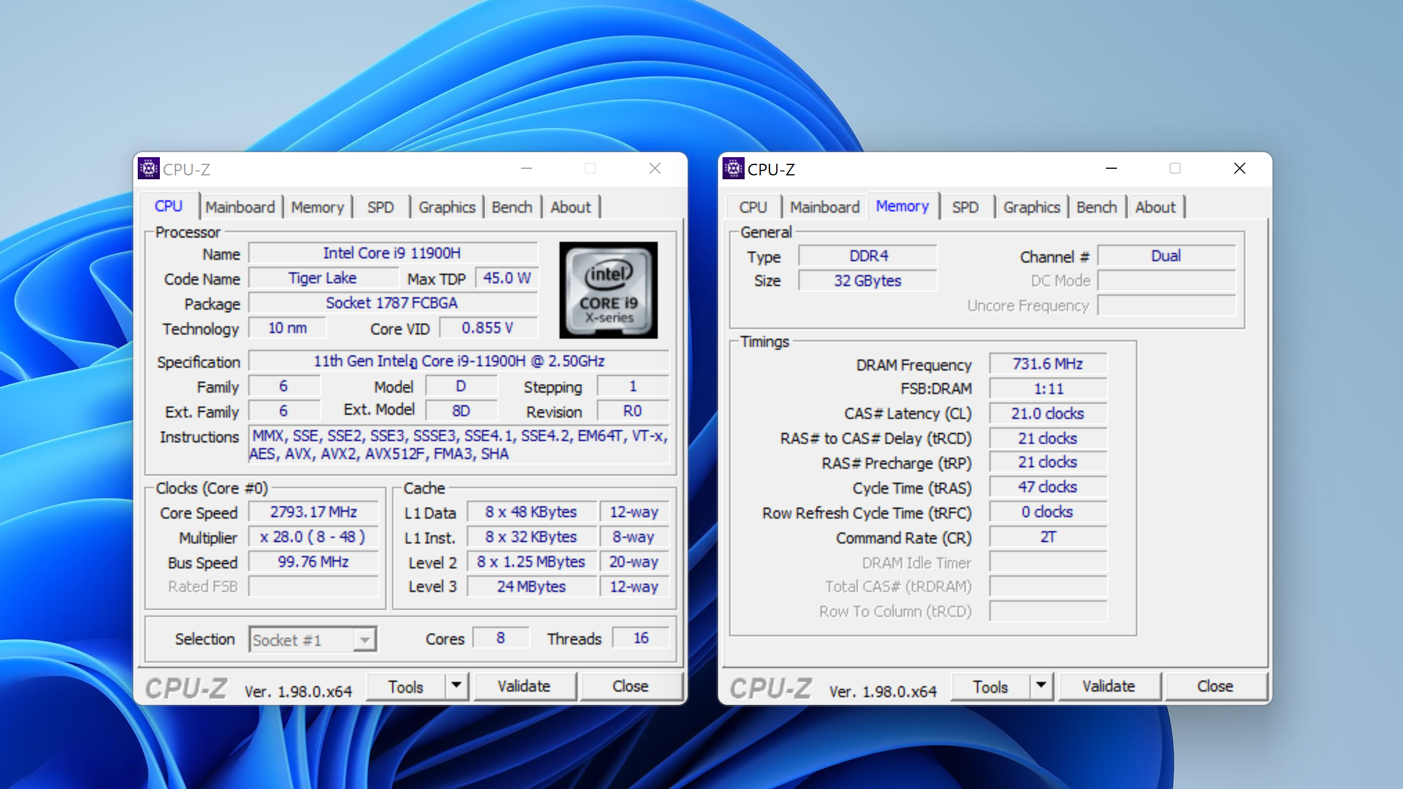Click the empty Rated FSB field

tap(313, 586)
